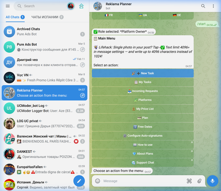Click the Reklama Planner header avatar
221x191 pixels.
tap(98, 6)
